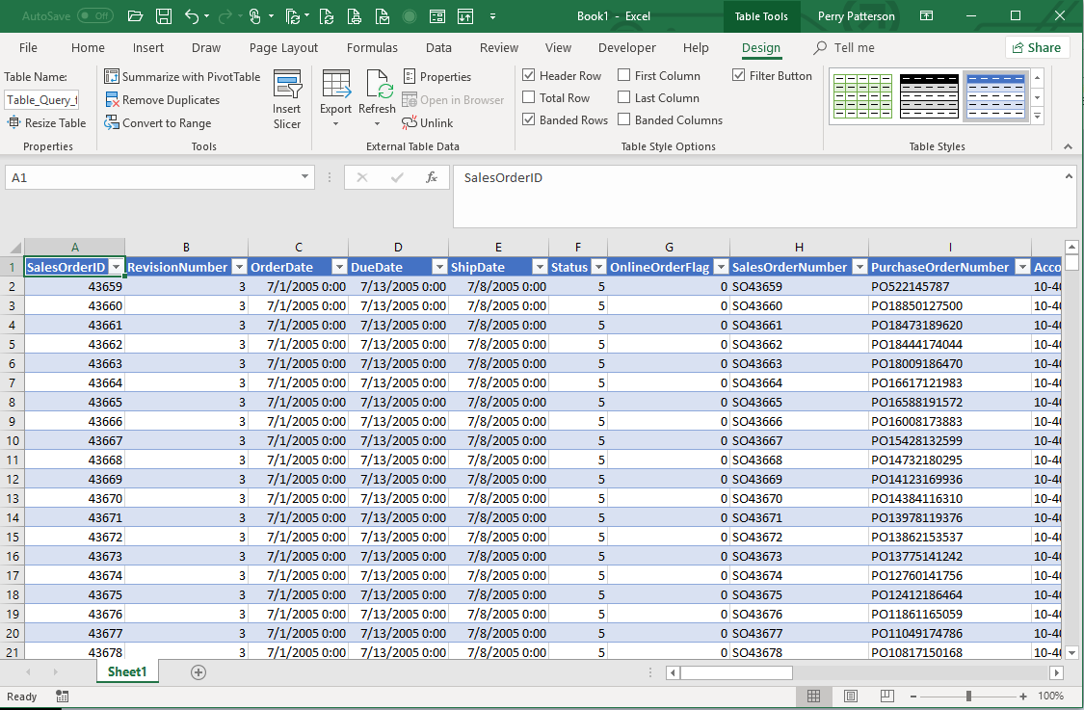Enable the Total Row checkbox
1084x710 pixels.
pos(529,98)
